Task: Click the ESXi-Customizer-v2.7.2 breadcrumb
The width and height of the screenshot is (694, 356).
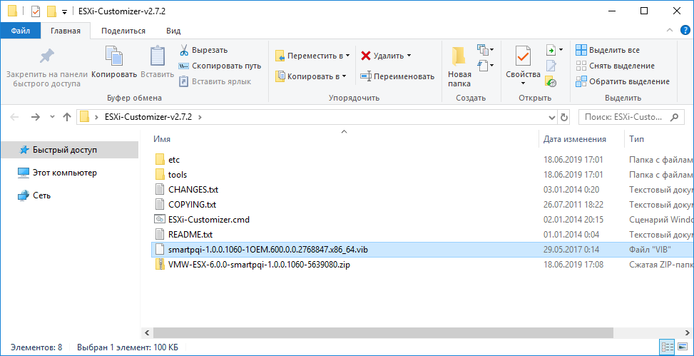Action: (148, 117)
